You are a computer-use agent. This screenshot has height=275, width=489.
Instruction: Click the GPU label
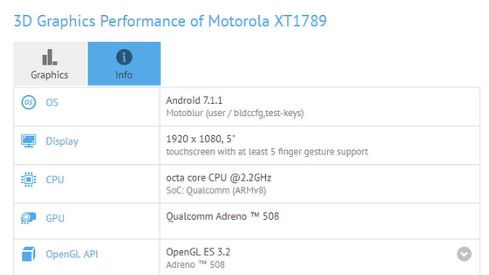point(55,218)
